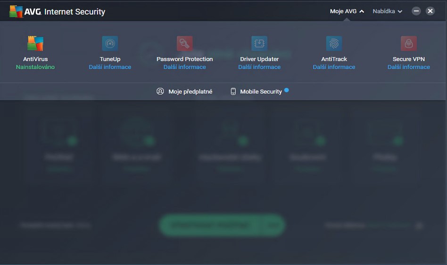Select the Secure VPN lock icon

point(409,43)
